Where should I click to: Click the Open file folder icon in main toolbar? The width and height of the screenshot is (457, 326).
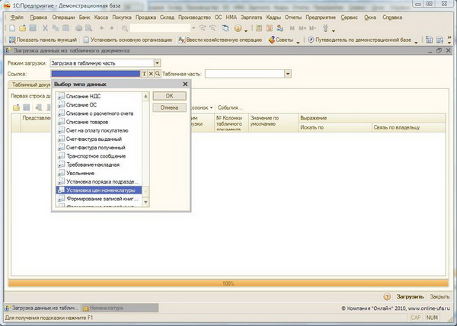[22, 28]
